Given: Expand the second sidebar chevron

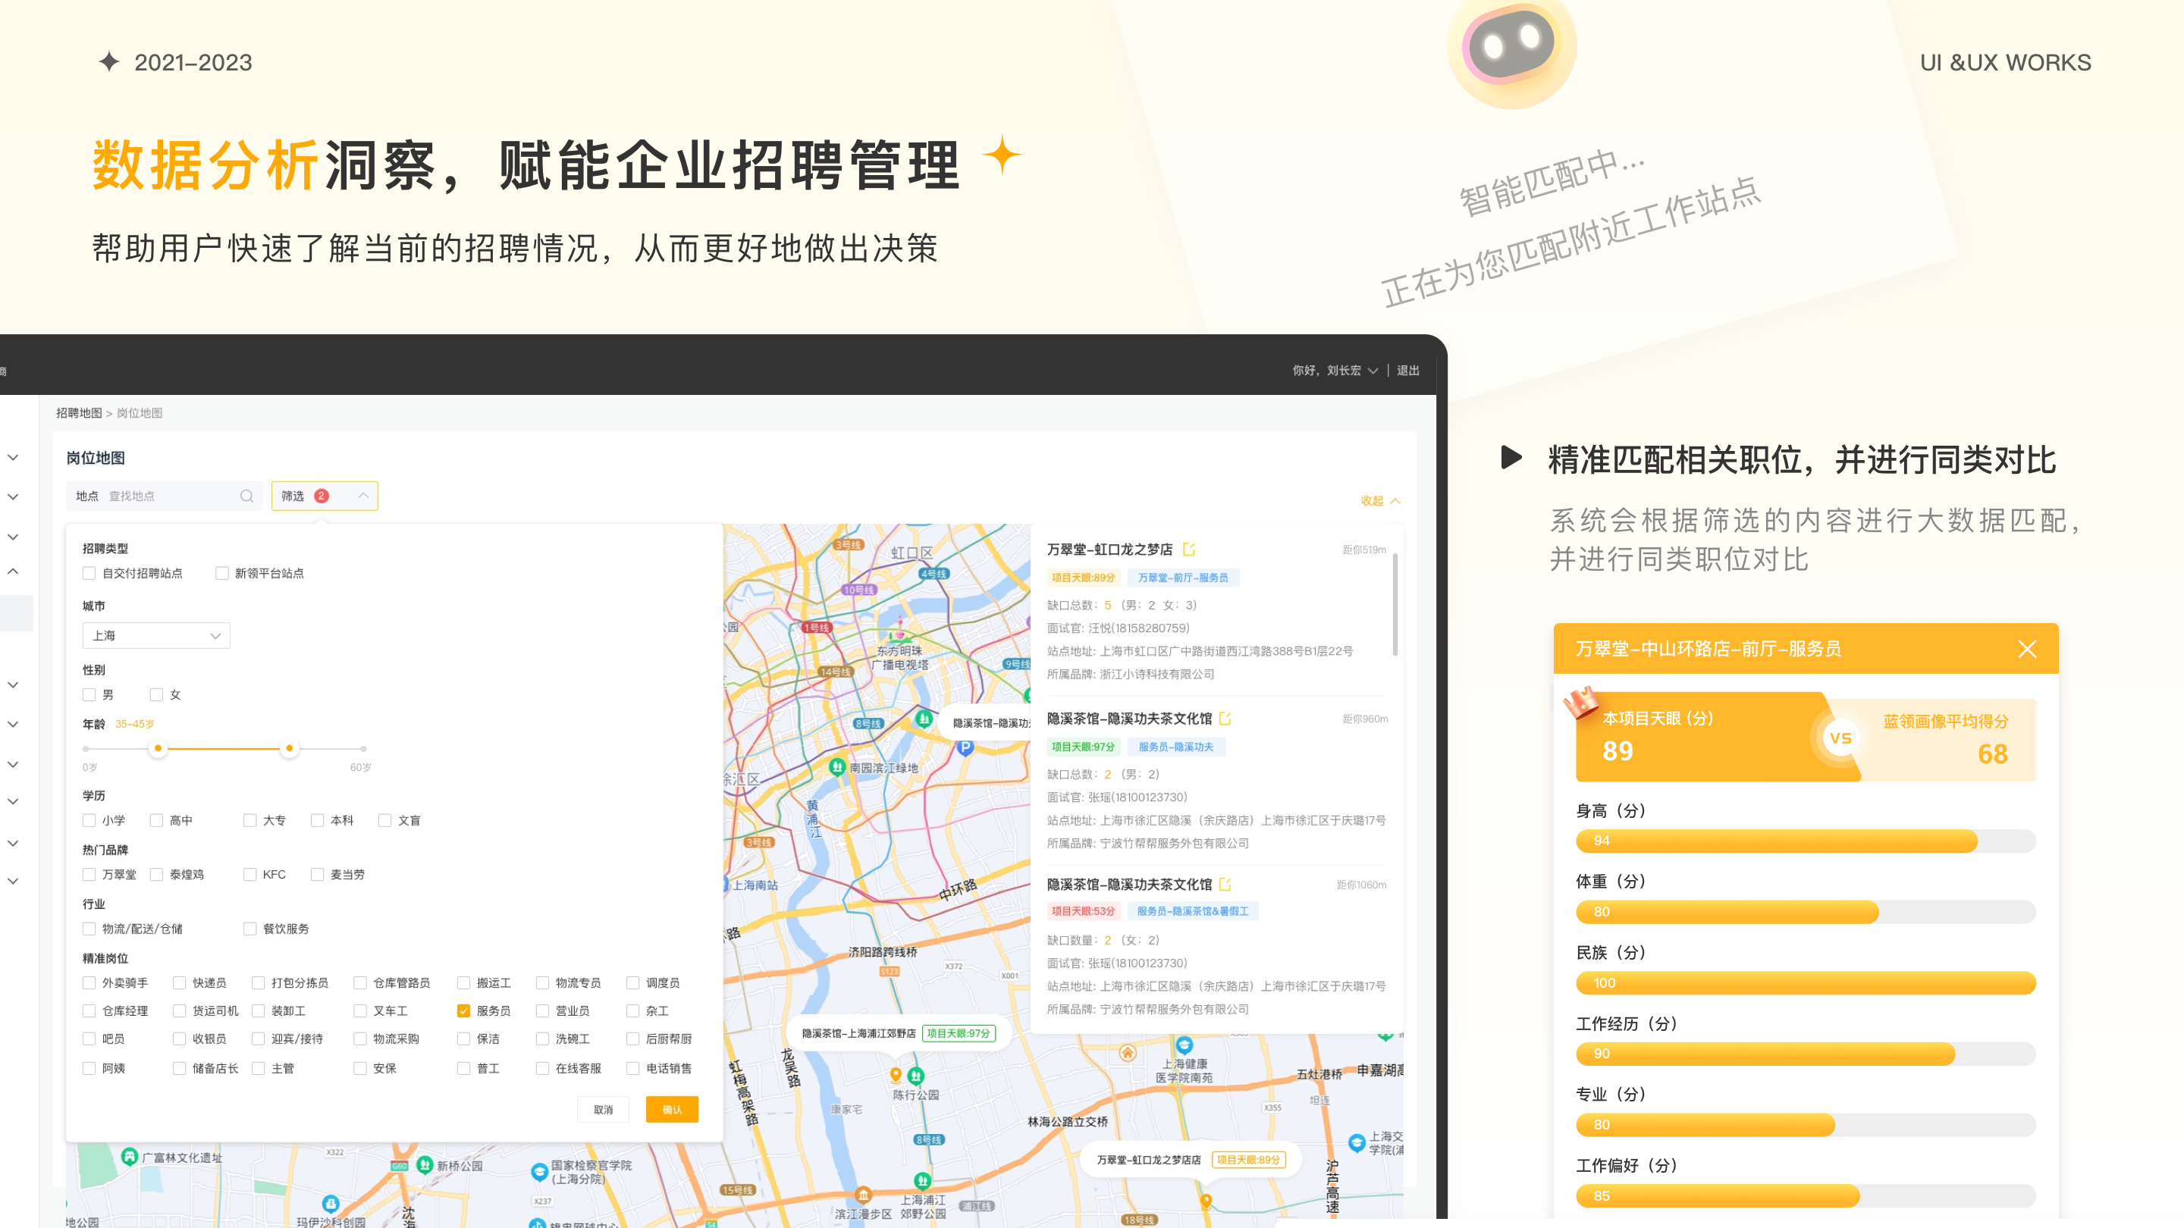Looking at the screenshot, I should point(14,497).
